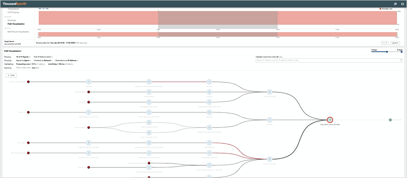Open the Interfaces by Network dropdown

43,60
